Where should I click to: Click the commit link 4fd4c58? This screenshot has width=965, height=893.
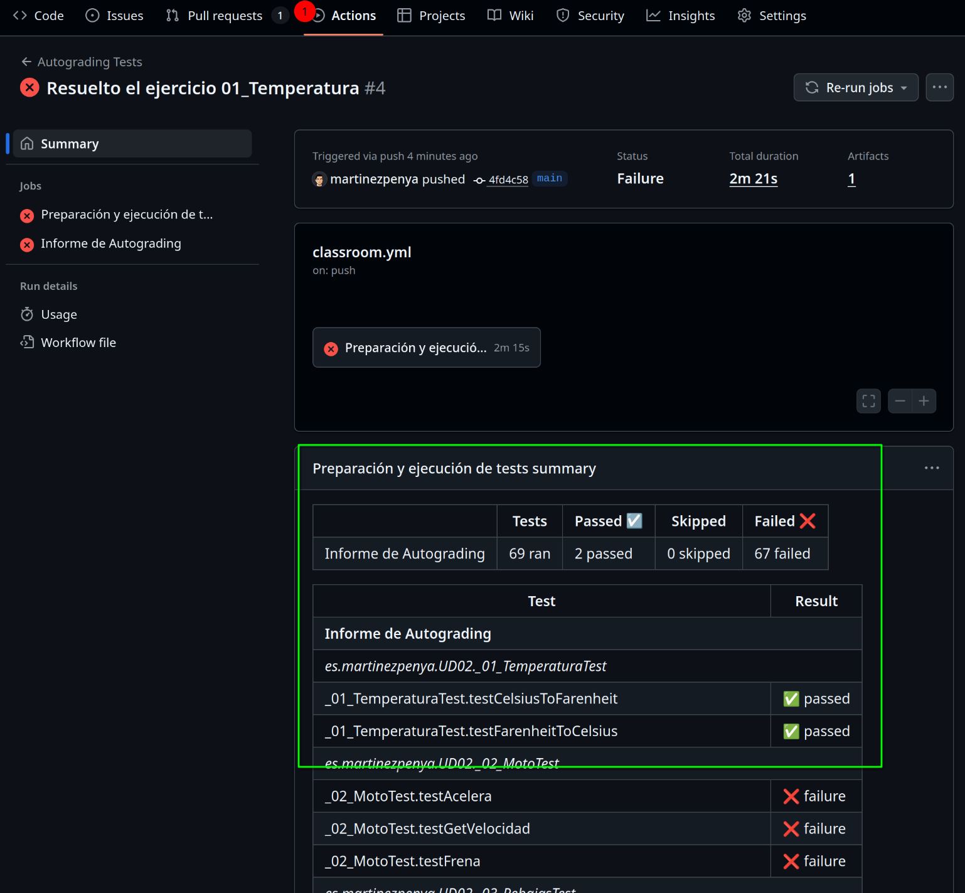pos(507,179)
